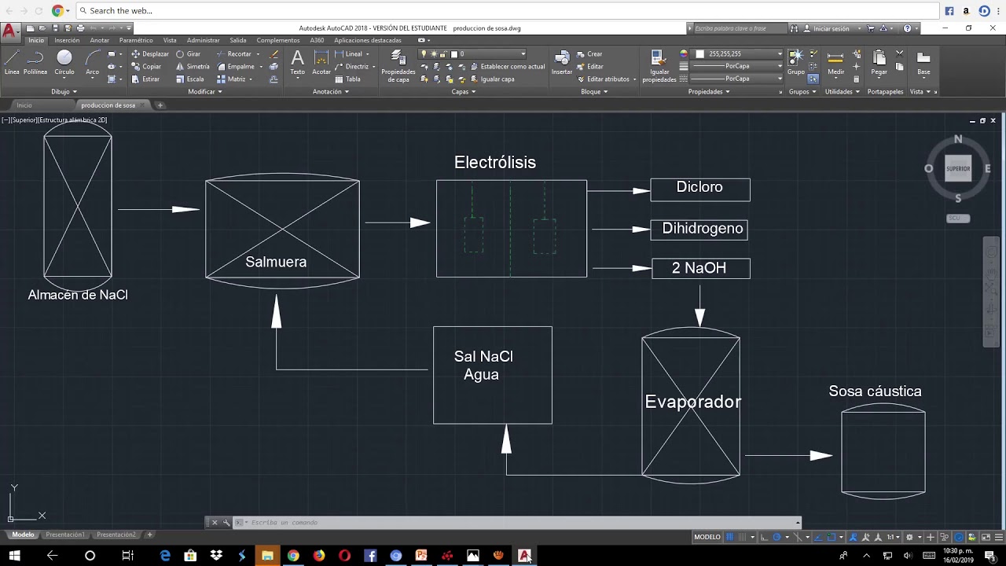This screenshot has width=1006, height=566.
Task: Select the Medir utility
Action: point(835,62)
